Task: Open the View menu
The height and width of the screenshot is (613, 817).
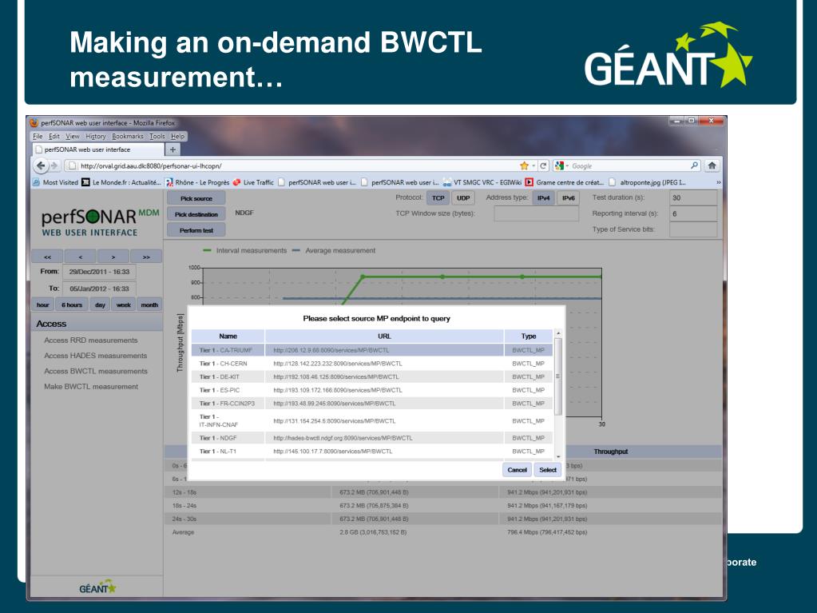Action: 73,136
